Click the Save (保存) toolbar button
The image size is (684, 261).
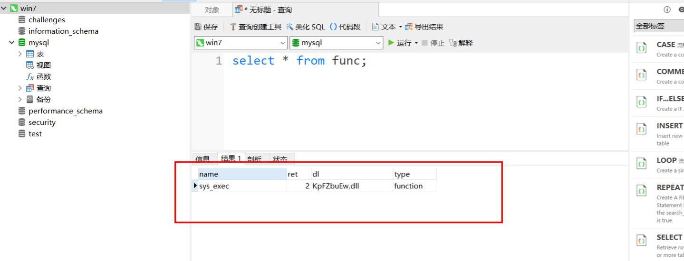206,27
